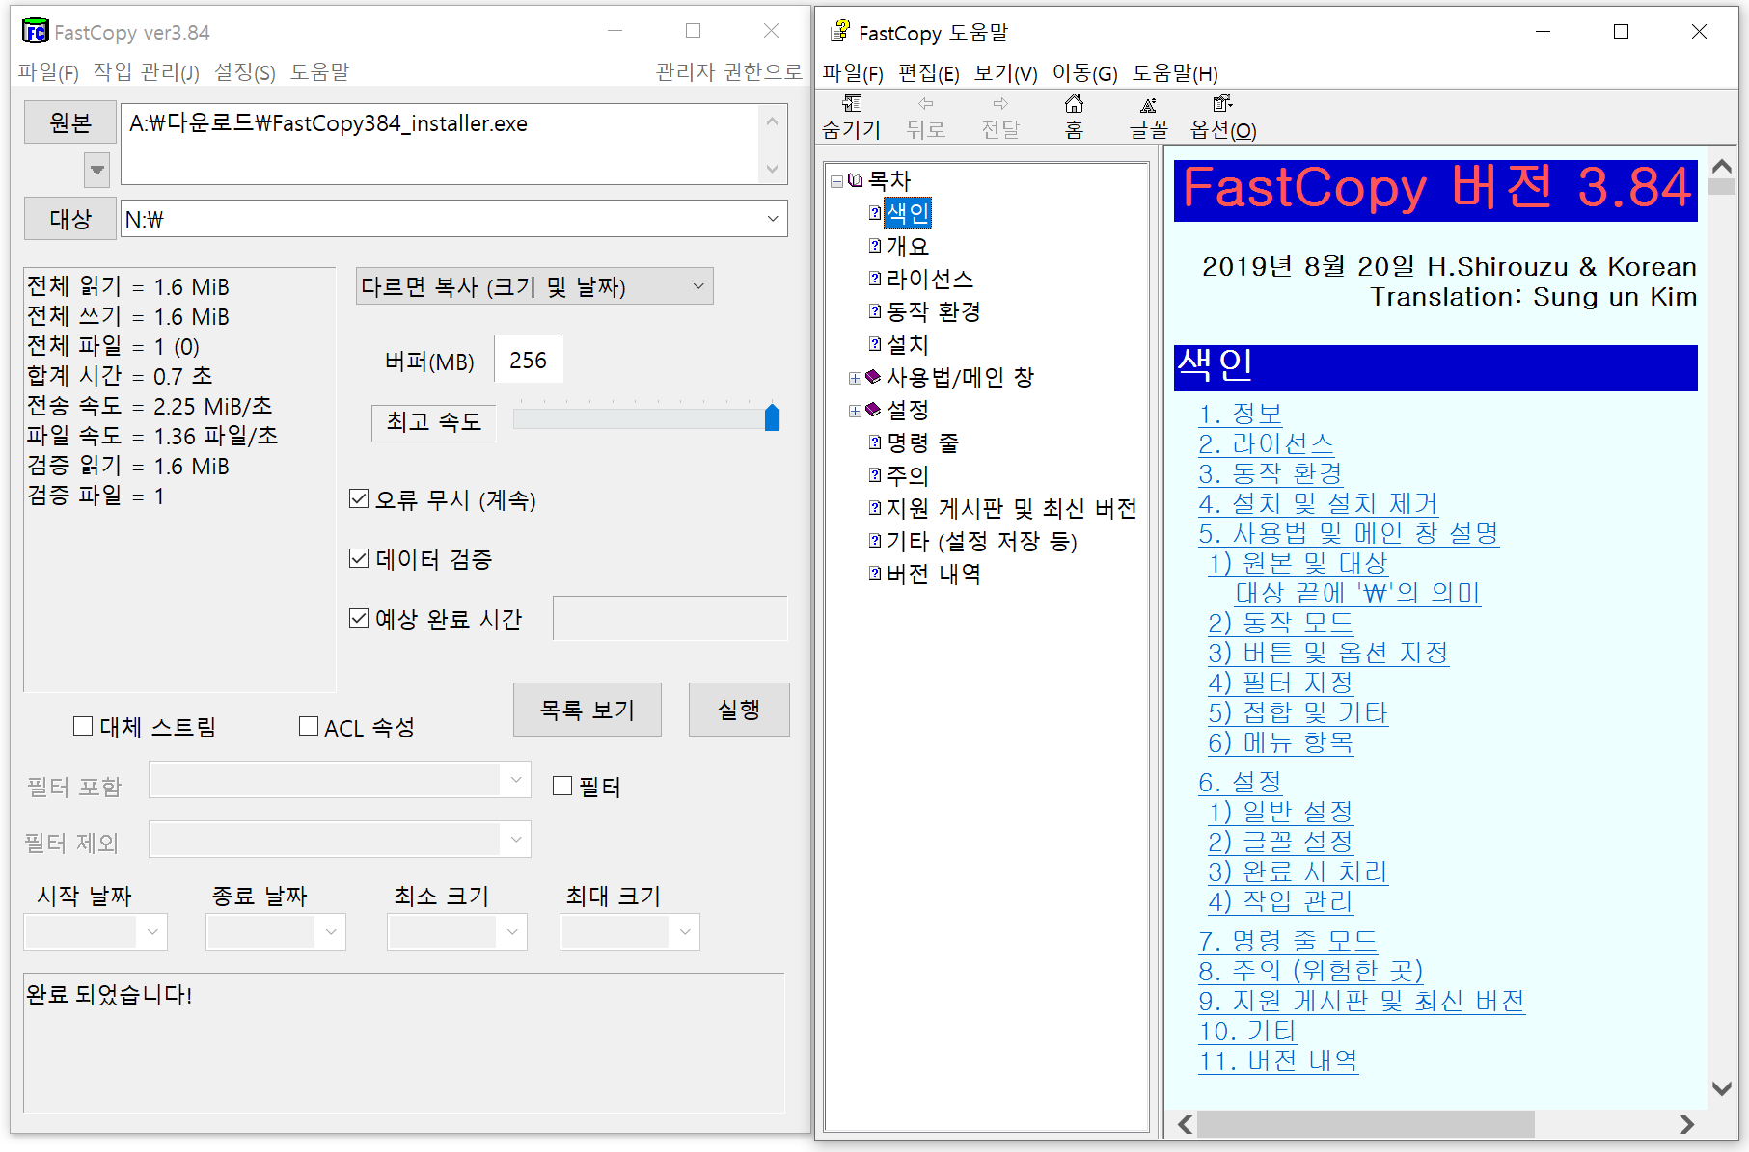Open the 종료 날짜 dropdown
1749x1152 pixels.
pyautogui.click(x=331, y=931)
